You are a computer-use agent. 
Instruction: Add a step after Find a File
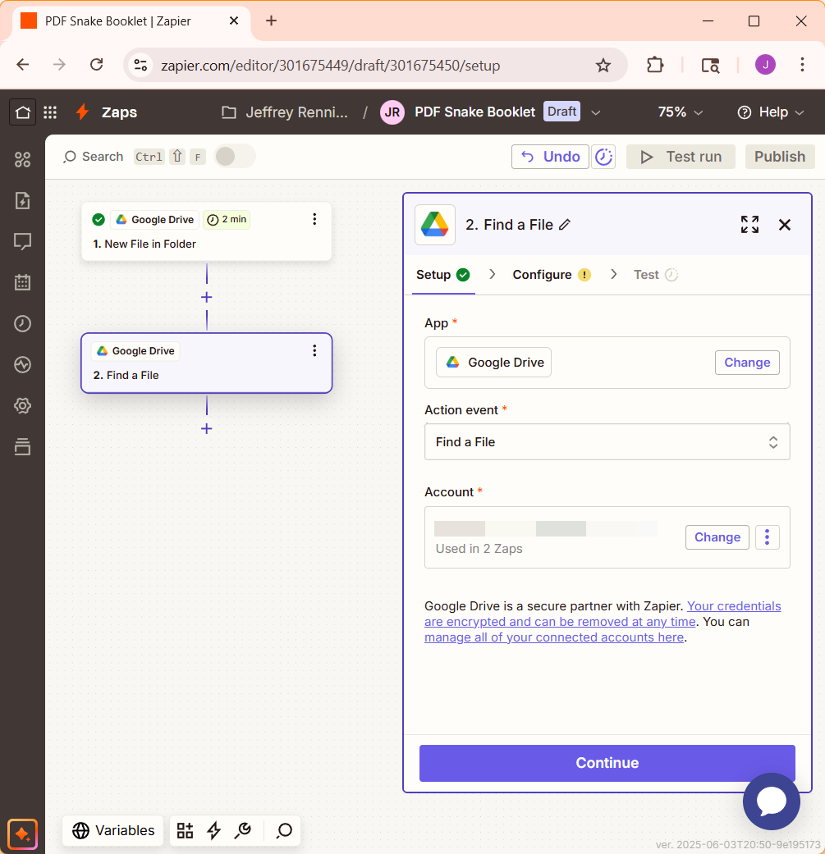[x=207, y=428]
